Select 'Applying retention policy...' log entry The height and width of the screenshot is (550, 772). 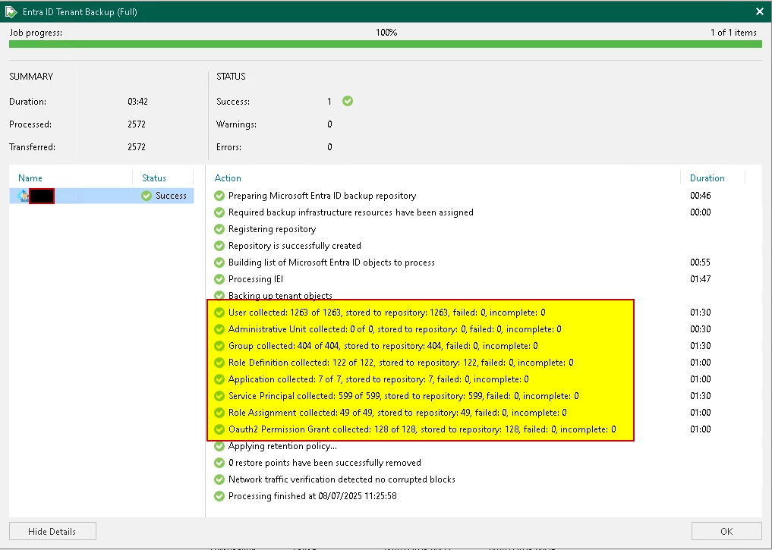point(282,446)
